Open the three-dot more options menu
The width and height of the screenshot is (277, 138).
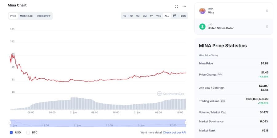tap(184, 6)
